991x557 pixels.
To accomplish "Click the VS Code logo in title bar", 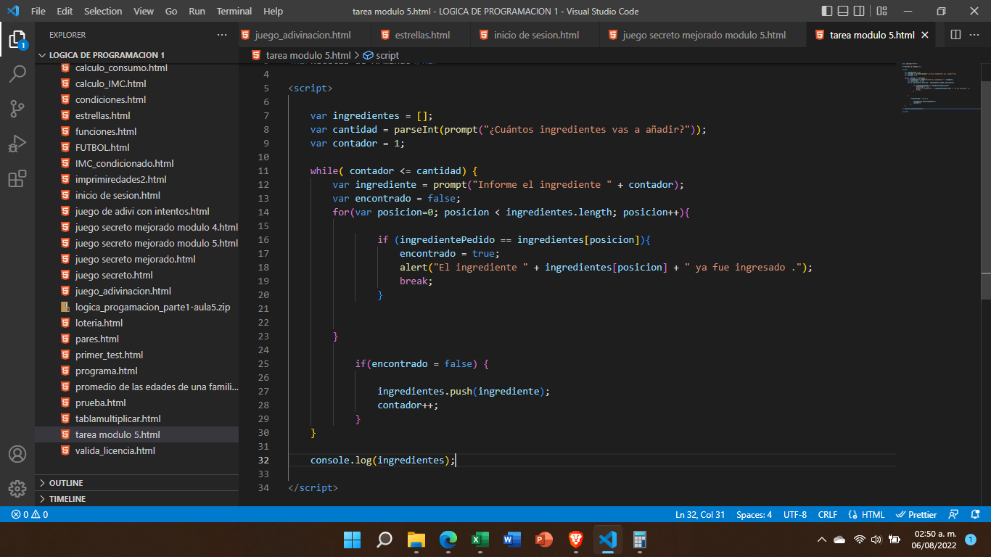I will (x=12, y=11).
